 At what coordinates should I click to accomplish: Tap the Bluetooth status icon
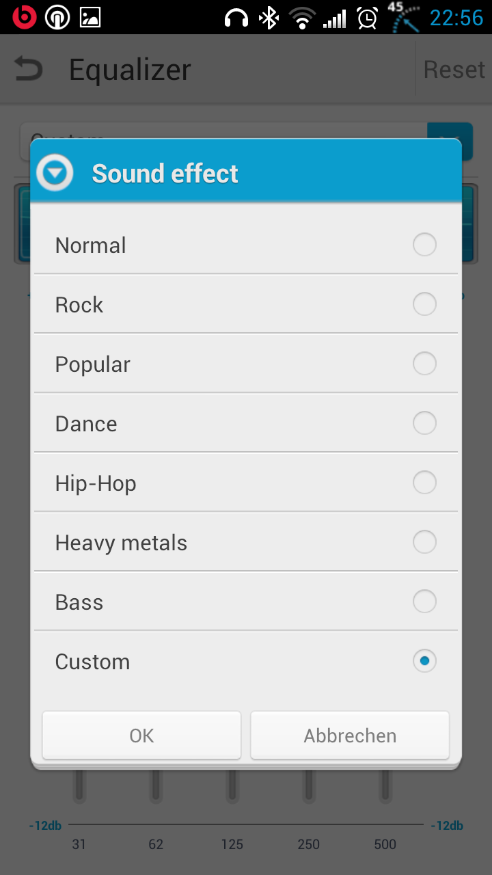coord(269,17)
